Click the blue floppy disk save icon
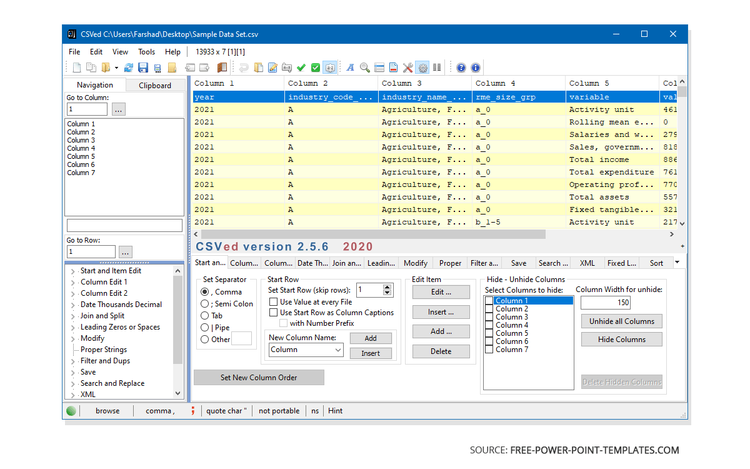 click(x=142, y=68)
